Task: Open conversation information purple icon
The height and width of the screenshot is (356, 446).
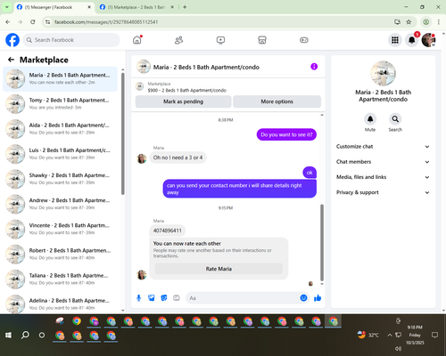Action: (314, 67)
